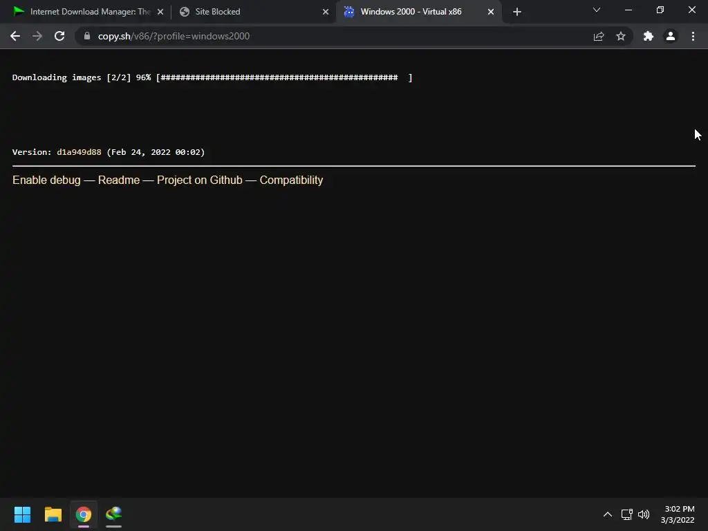View site info via lock icon
708x531 pixels.
(87, 36)
